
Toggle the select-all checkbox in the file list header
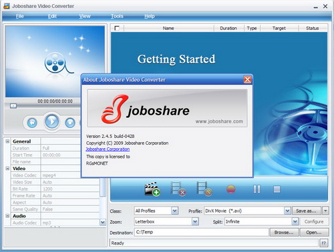(x=117, y=28)
